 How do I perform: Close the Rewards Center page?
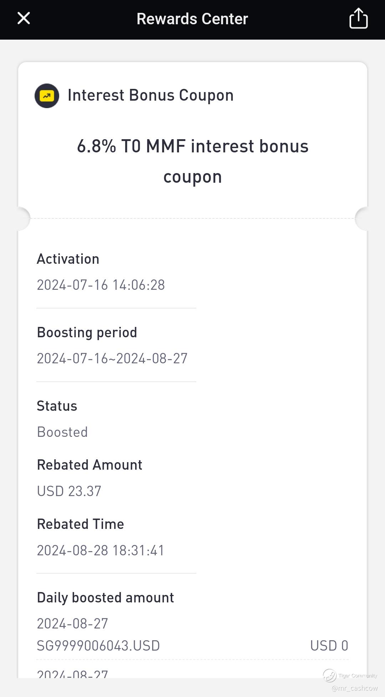24,18
